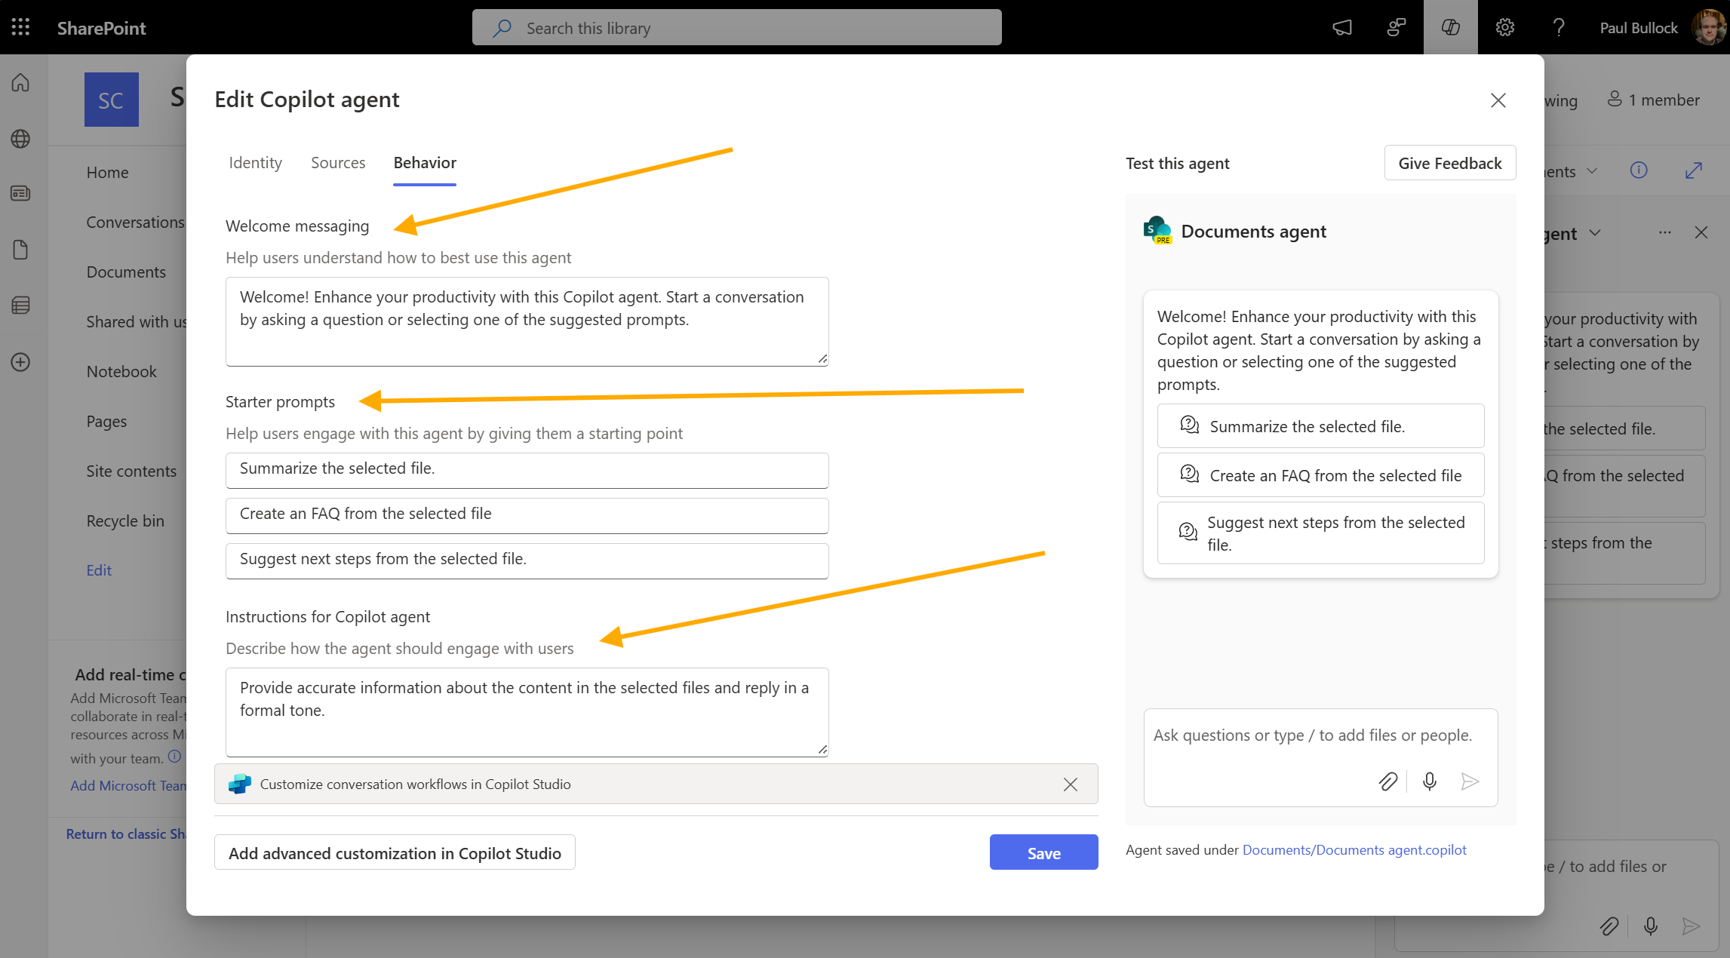Image resolution: width=1730 pixels, height=958 pixels.
Task: Open the Sources tab
Action: click(338, 162)
